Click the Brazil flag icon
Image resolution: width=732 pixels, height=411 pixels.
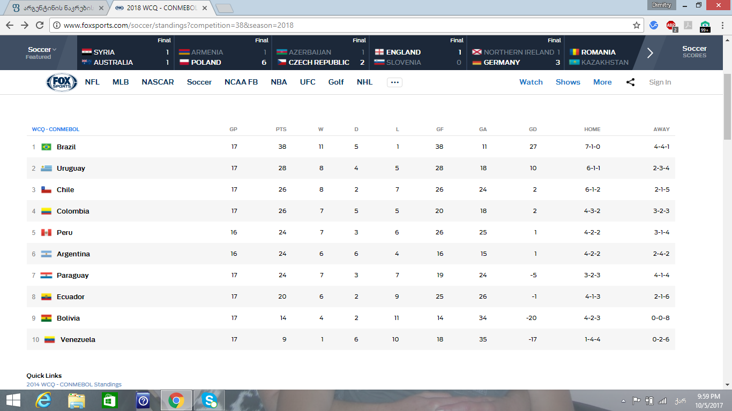coord(47,147)
